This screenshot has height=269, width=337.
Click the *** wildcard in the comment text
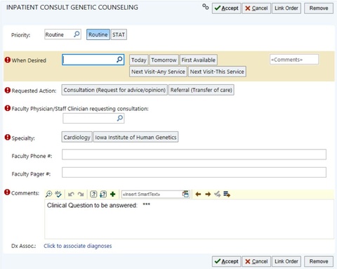tap(147, 204)
